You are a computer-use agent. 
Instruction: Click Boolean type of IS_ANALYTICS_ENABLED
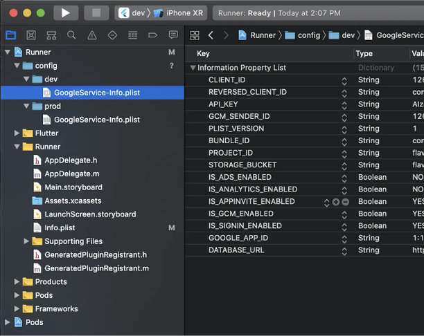point(372,189)
